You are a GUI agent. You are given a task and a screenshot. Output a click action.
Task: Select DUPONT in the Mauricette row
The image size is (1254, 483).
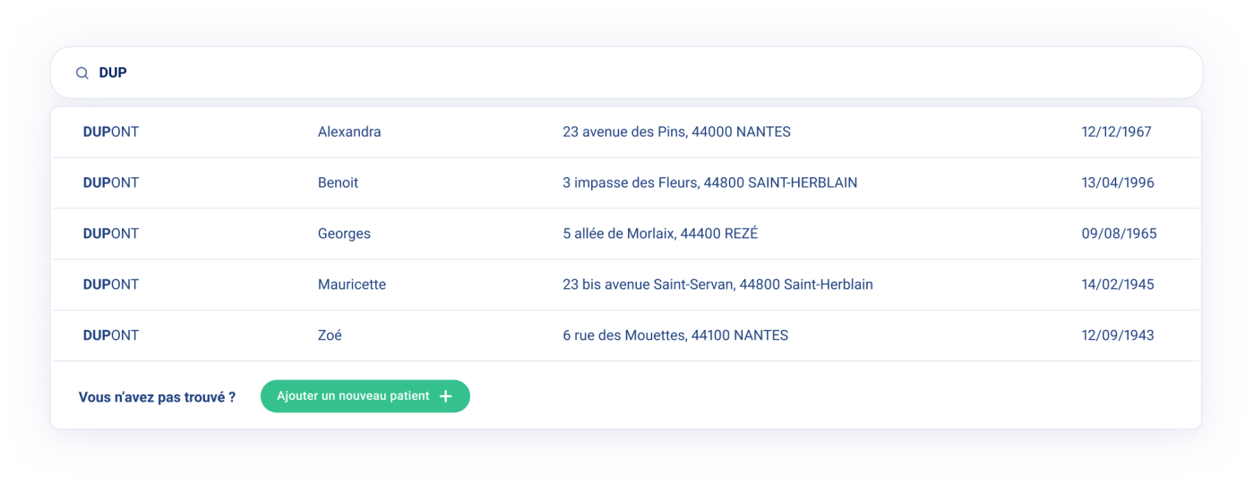pyautogui.click(x=111, y=284)
